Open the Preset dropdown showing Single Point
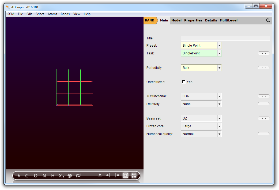The image size is (279, 190). pos(201,45)
